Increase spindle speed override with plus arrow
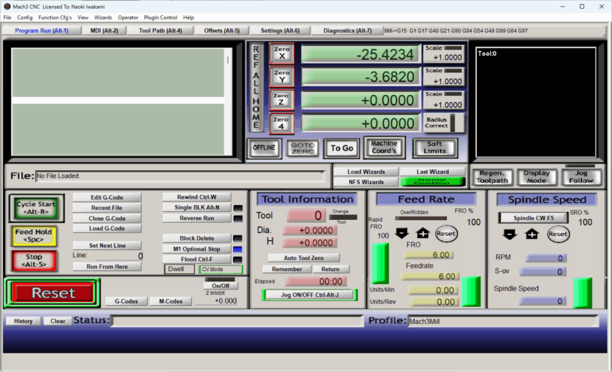This screenshot has height=372, width=612. (531, 234)
